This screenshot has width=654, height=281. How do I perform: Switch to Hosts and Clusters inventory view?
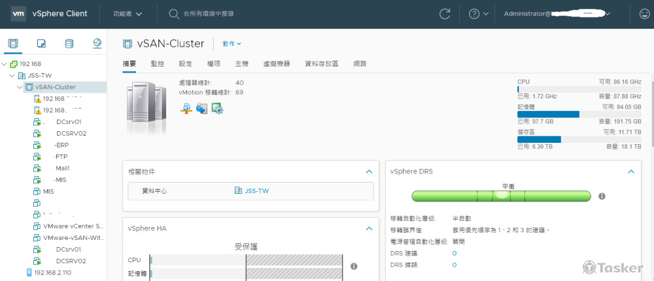click(13, 43)
